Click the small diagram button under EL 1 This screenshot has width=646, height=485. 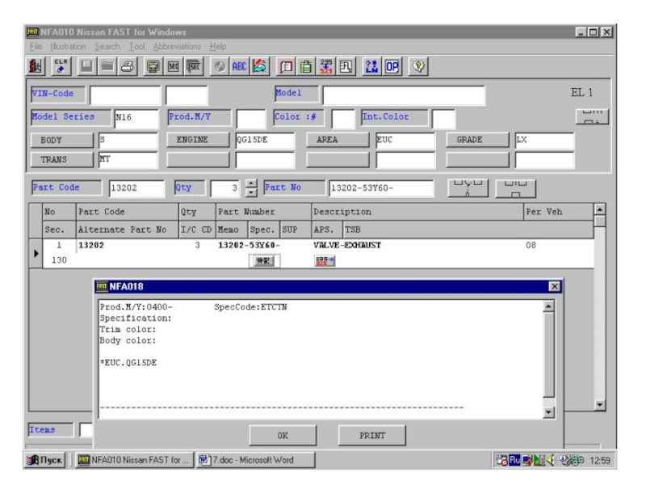click(592, 116)
